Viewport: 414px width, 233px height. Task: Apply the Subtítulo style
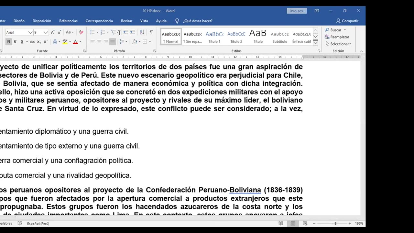click(x=280, y=37)
